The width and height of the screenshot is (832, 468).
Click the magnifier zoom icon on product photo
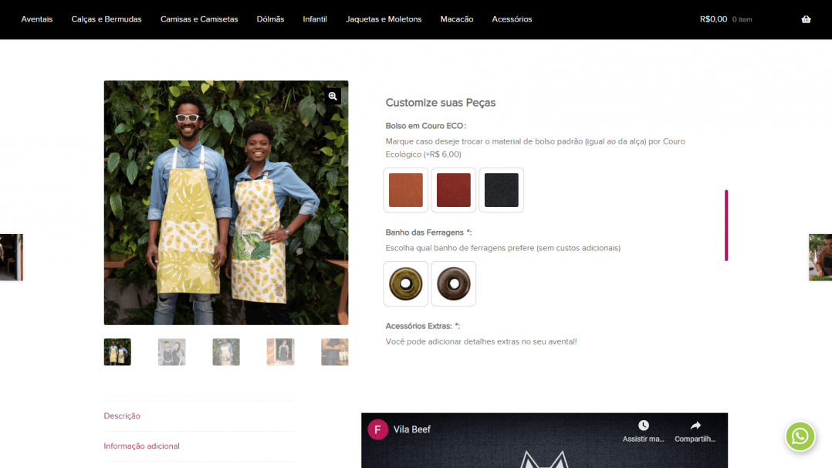point(332,96)
